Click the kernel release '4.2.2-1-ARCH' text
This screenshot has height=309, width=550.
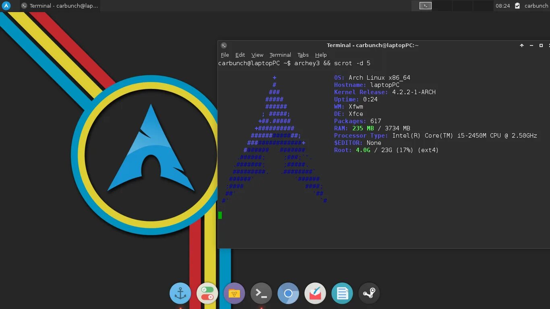(x=414, y=92)
